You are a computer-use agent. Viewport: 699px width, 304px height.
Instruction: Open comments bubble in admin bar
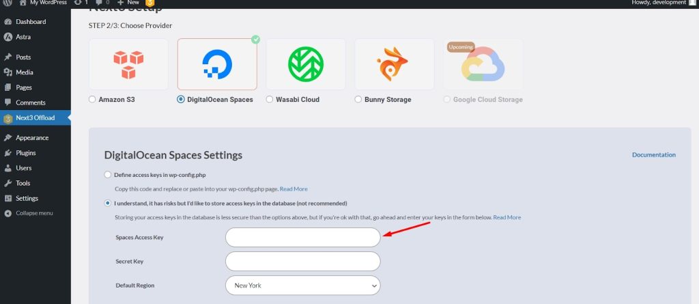click(x=98, y=3)
